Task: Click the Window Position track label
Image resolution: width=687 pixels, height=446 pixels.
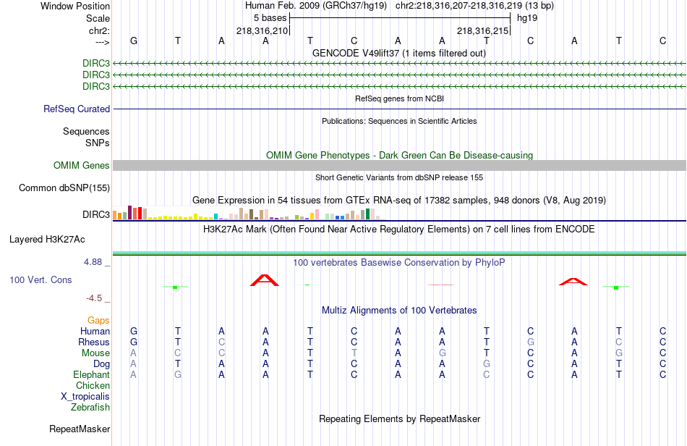Action: coord(75,6)
